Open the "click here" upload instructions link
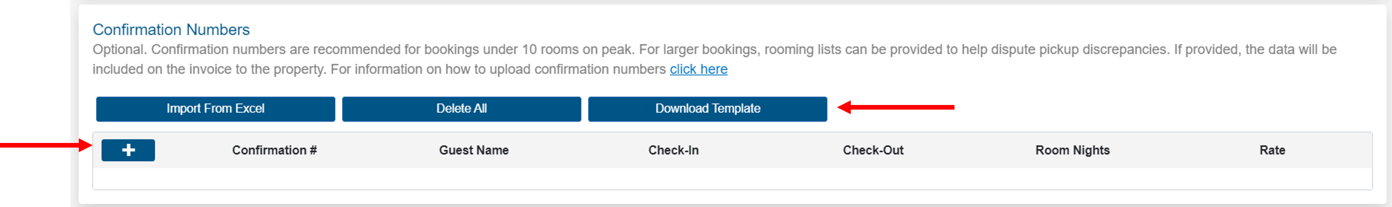Screen dimensions: 1392x207 point(698,69)
